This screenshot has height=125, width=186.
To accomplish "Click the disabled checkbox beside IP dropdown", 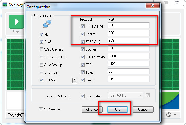I will (148, 95).
